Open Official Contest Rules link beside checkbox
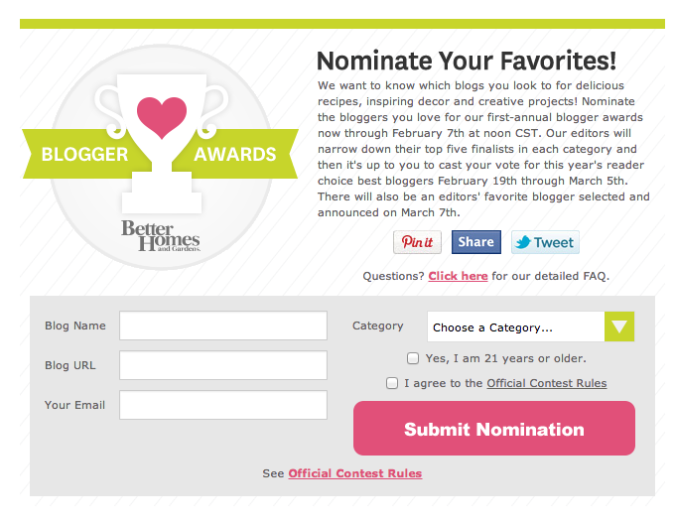The height and width of the screenshot is (522, 675). pos(547,383)
